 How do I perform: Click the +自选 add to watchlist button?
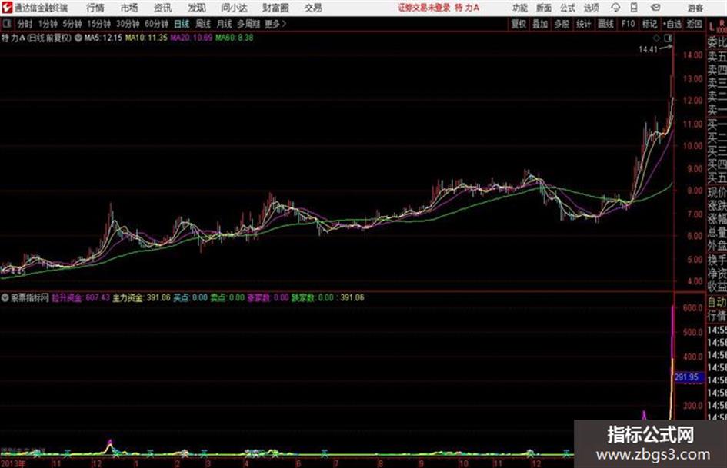[x=672, y=24]
